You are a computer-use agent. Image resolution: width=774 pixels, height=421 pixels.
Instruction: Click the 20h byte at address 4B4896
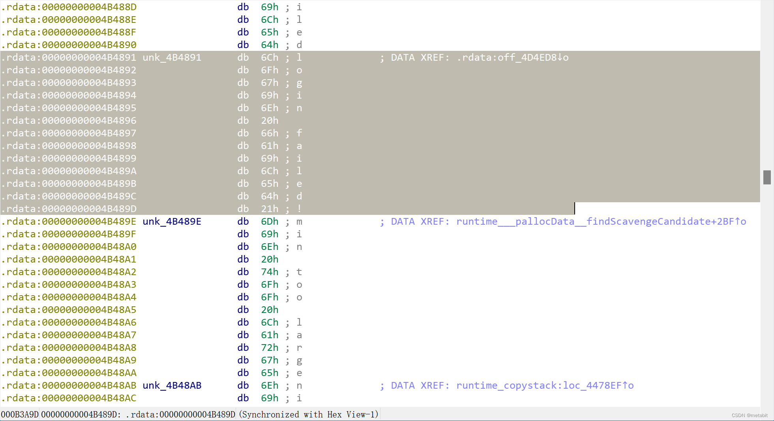pos(270,121)
